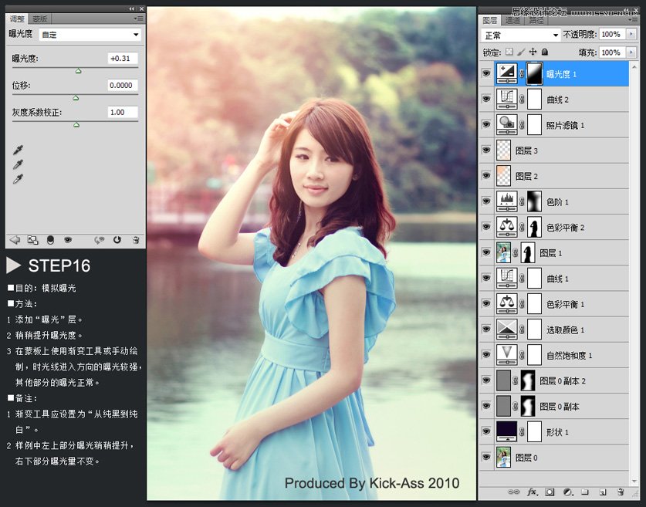
Task: Hide the 照片滤镜 1 layer
Action: (487, 125)
